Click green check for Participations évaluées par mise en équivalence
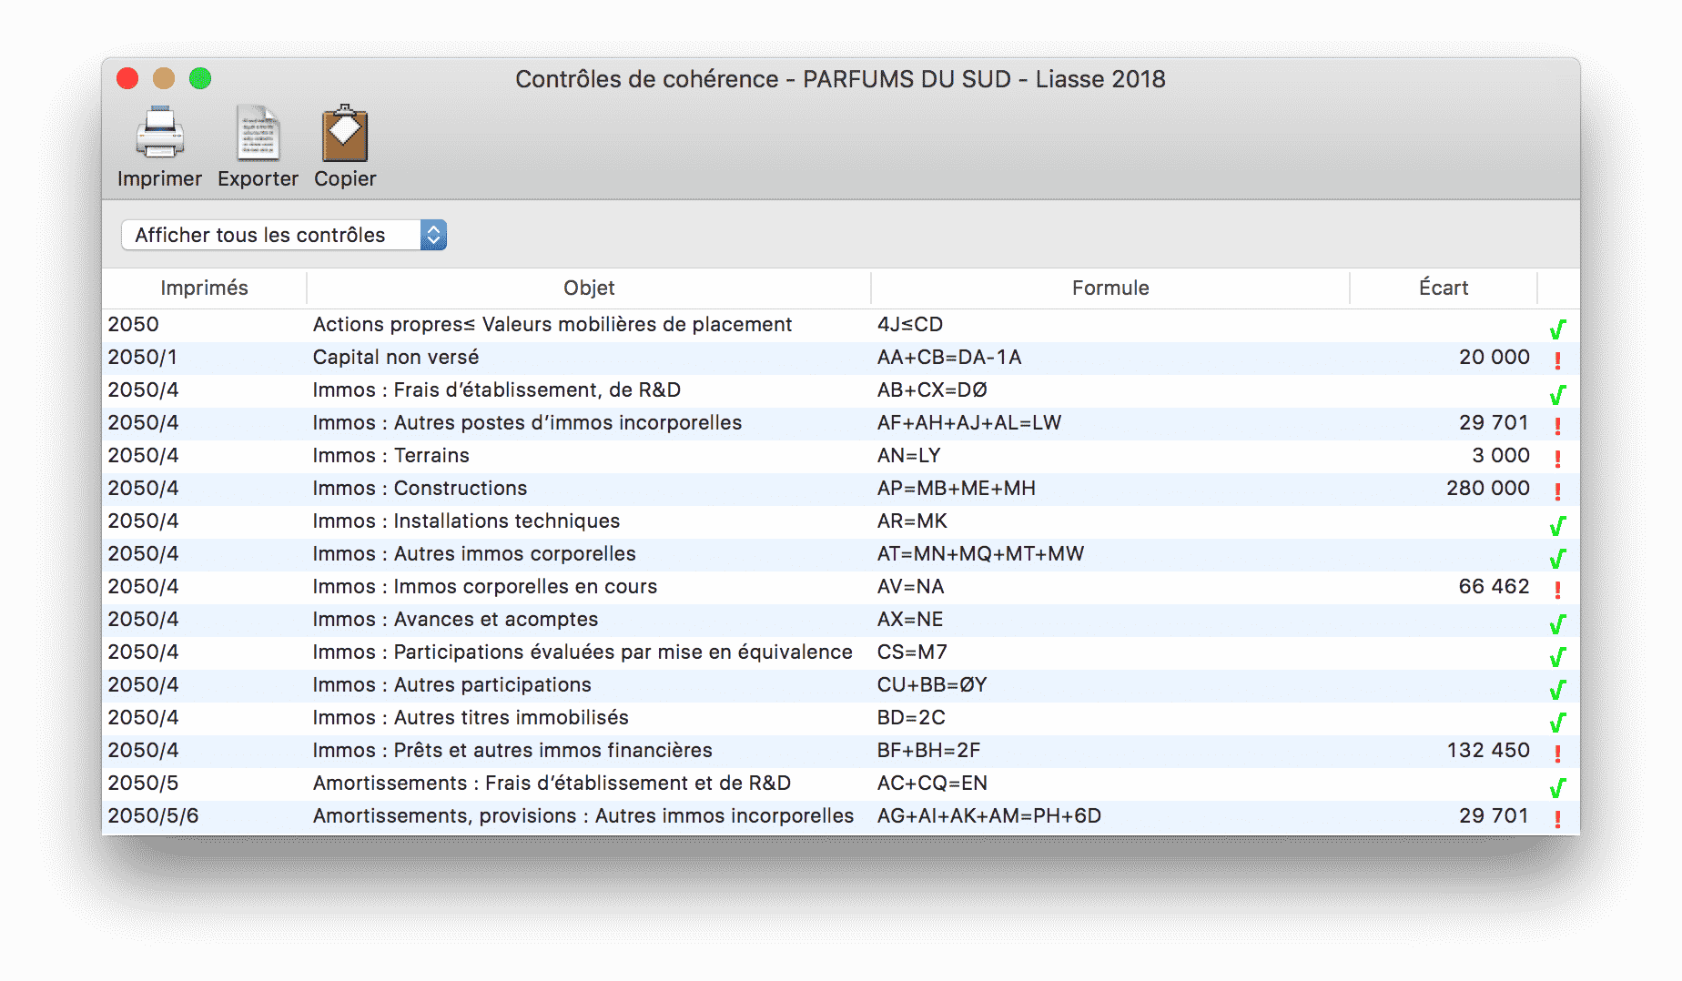Screen dimensions: 1682x981 [1557, 656]
